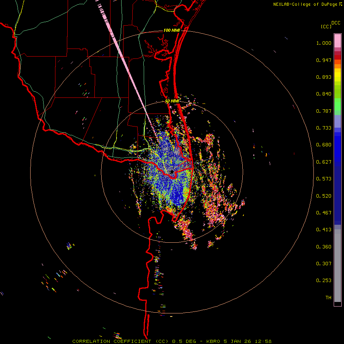
Task: Click the Correlation Coefficient caption at bottom
Action: click(172, 341)
